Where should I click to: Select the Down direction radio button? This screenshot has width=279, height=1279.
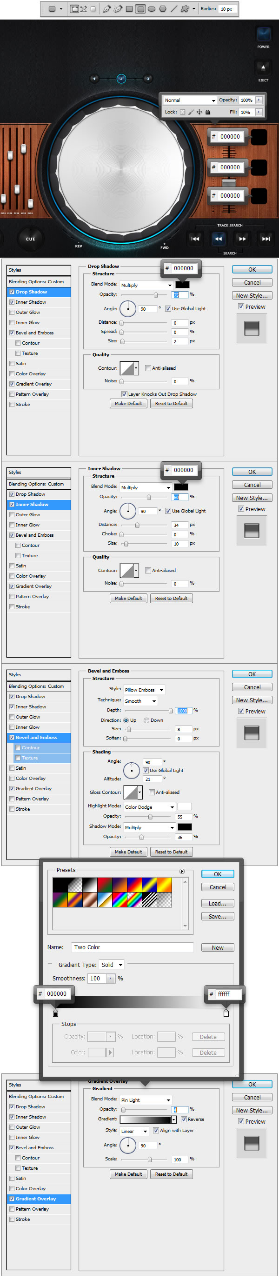tap(146, 720)
